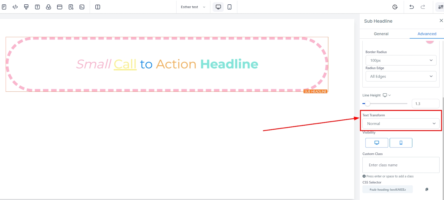Click the paint roller styles icon

[x=26, y=7]
